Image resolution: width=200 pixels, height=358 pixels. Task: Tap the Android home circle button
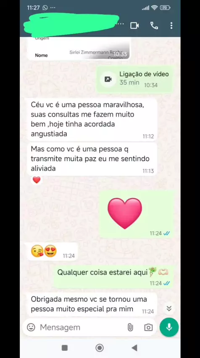pyautogui.click(x=100, y=348)
